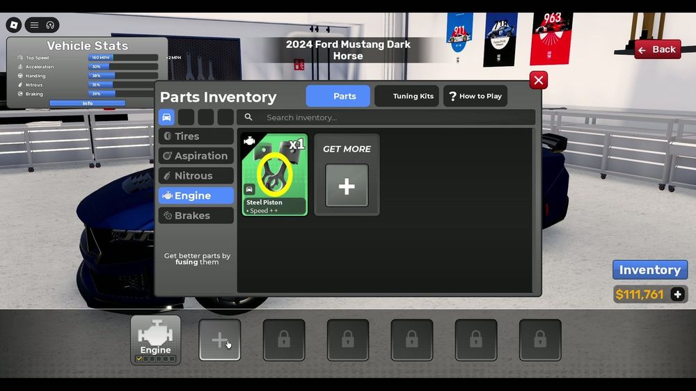Close the Parts Inventory window

[x=539, y=80]
